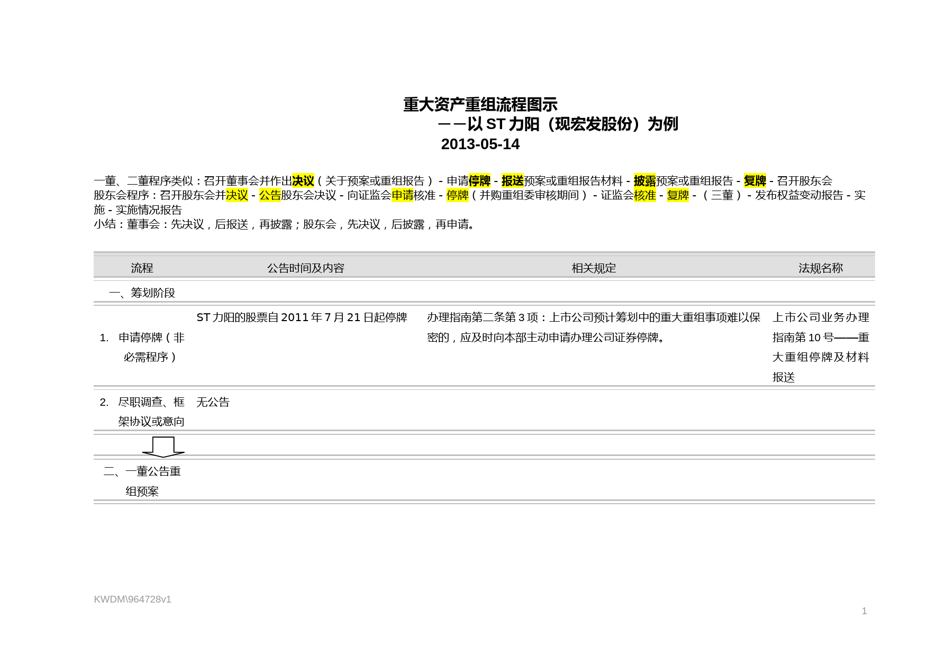Click the paragraph line beginning 一董、二董程序类似

click(x=463, y=181)
